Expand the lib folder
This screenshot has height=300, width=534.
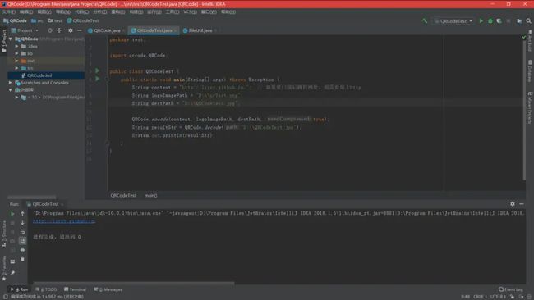coord(16,53)
